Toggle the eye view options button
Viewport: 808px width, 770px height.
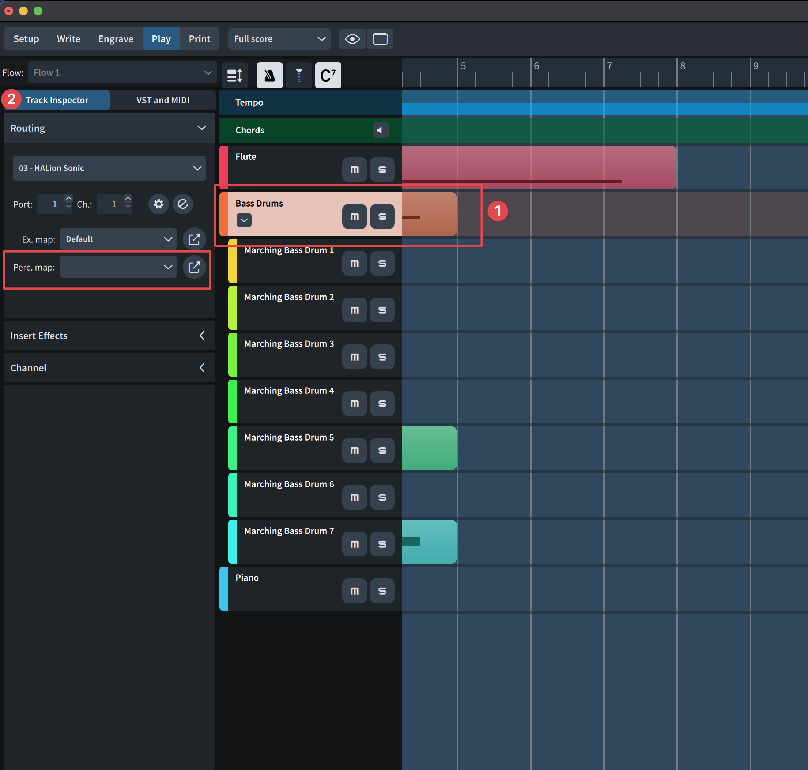coord(352,39)
